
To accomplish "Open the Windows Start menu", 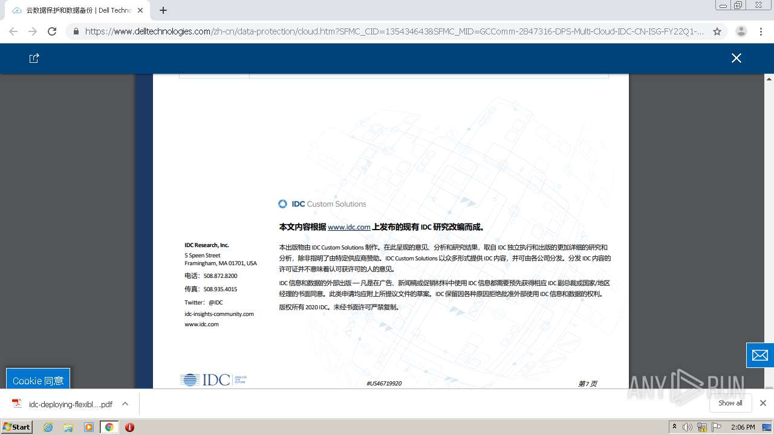I will (17, 427).
